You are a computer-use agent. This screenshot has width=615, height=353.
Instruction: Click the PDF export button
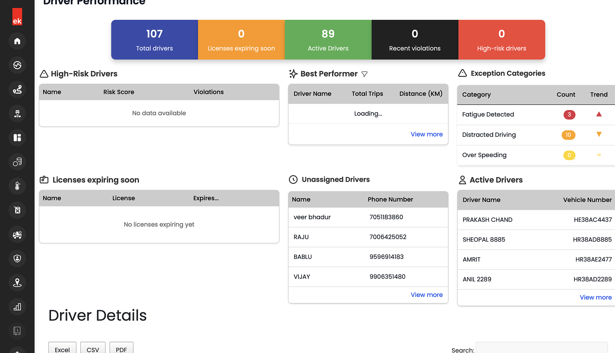coord(121,349)
